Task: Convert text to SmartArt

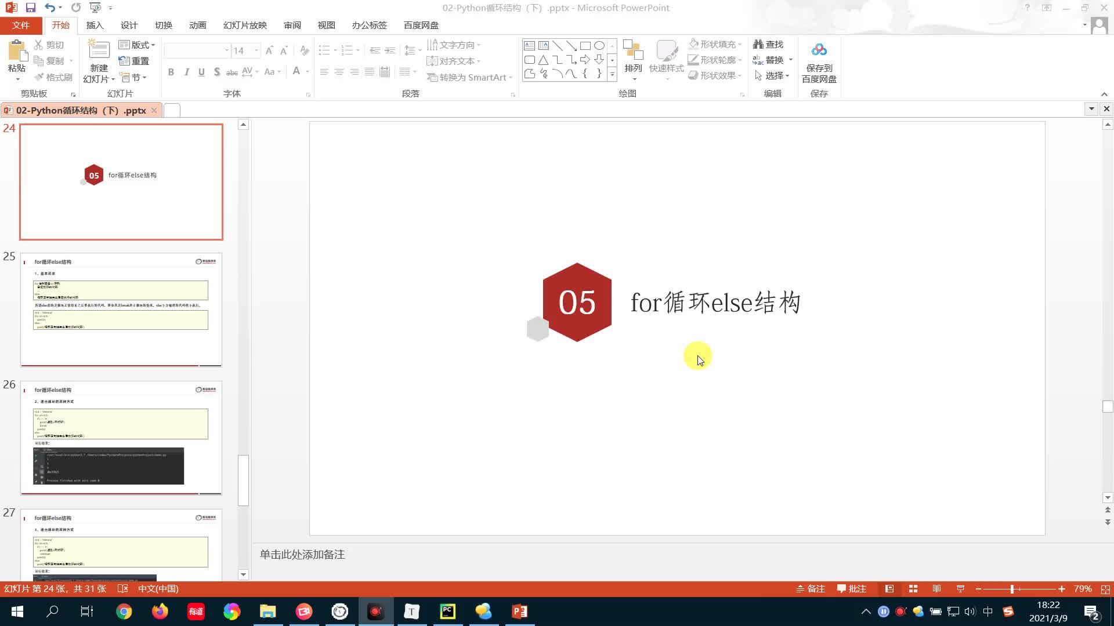Action: (469, 77)
